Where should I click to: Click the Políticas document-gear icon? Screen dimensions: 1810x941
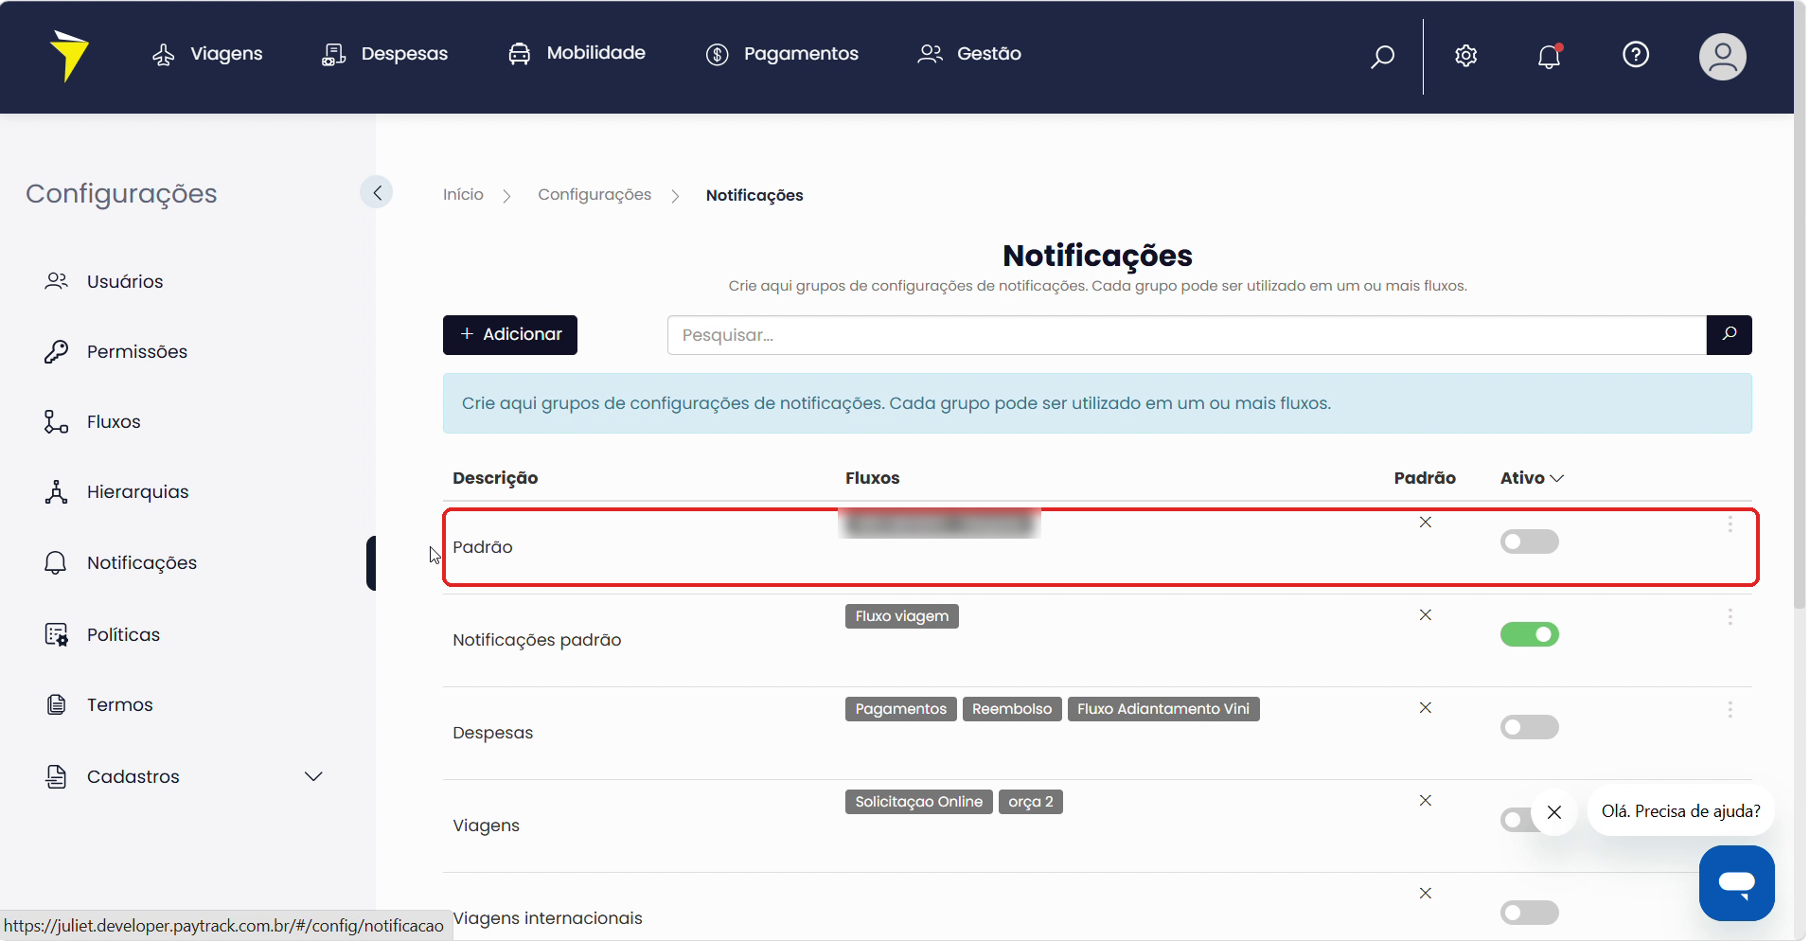point(56,634)
